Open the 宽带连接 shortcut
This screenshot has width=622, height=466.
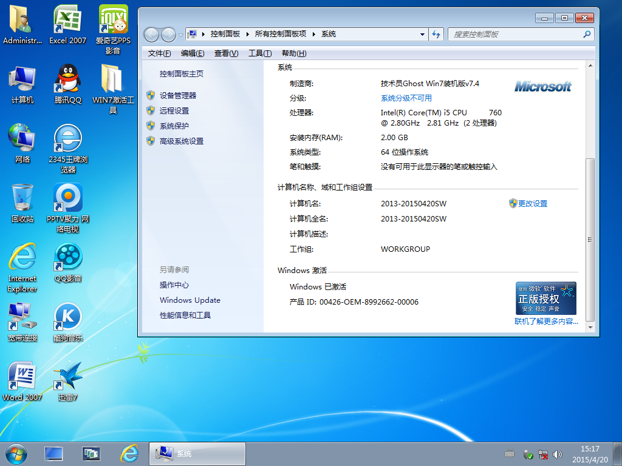(22, 322)
